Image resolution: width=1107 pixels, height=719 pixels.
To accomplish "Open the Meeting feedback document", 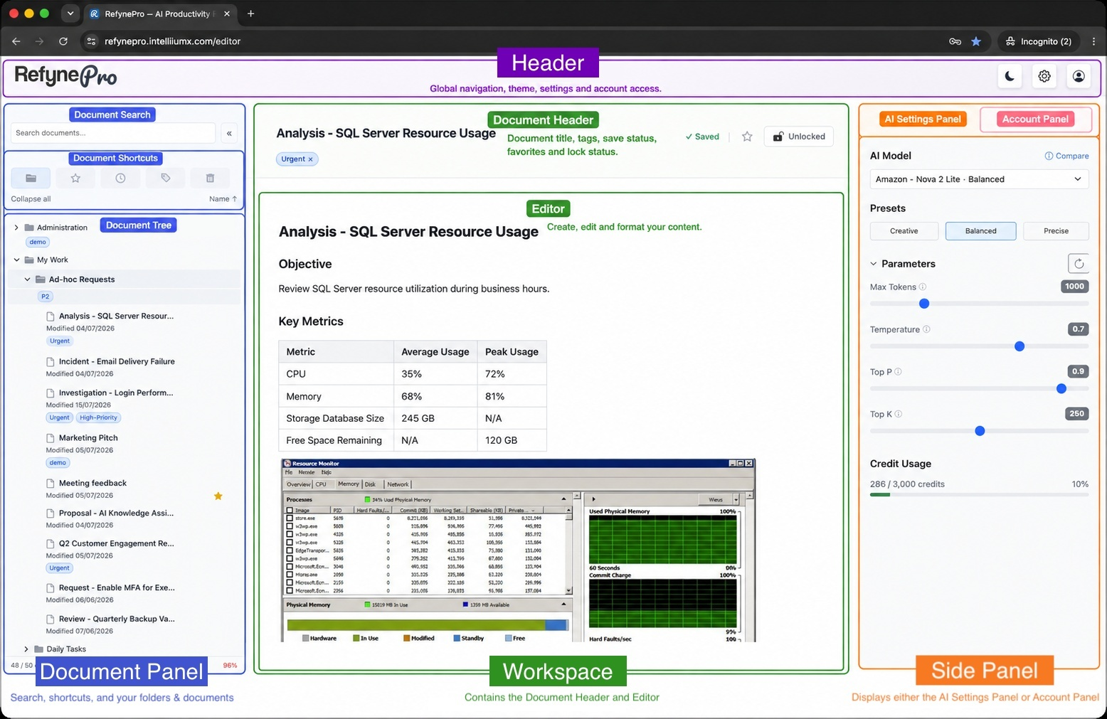I will point(92,483).
